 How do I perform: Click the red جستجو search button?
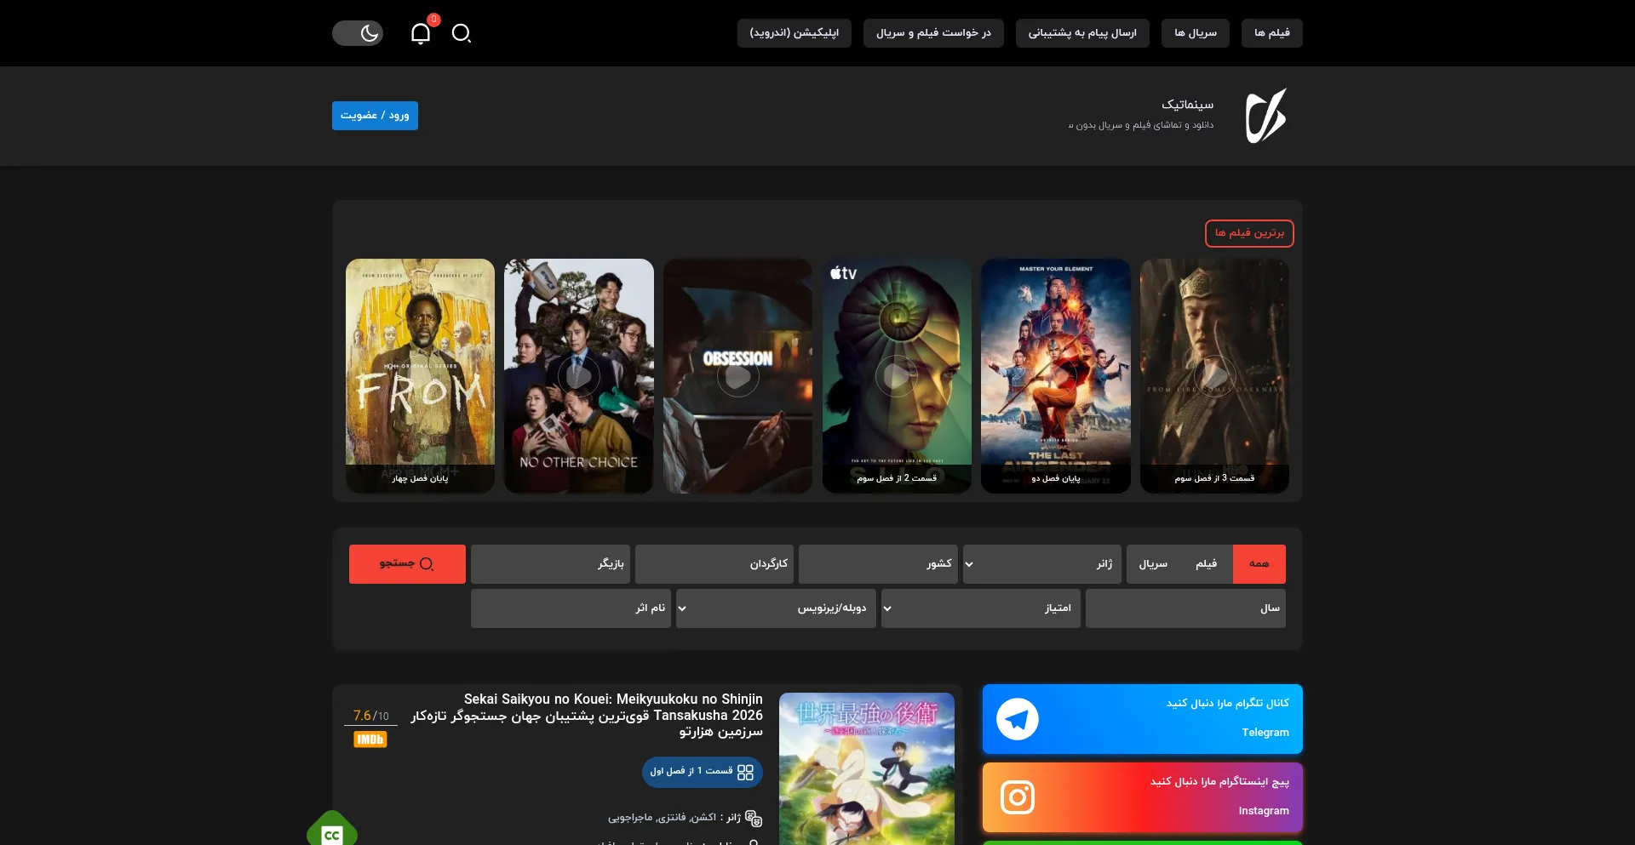pos(407,564)
